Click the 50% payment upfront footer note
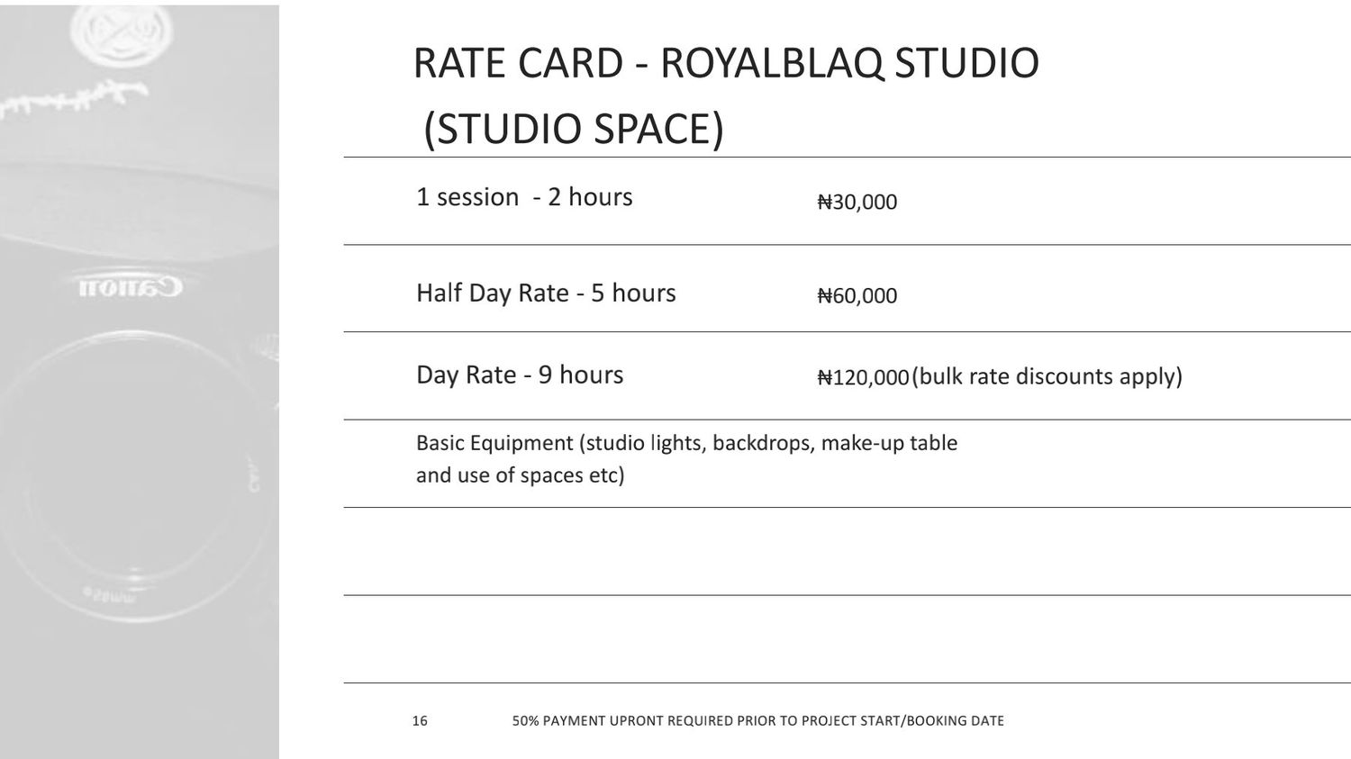The image size is (1351, 759). coord(758,720)
